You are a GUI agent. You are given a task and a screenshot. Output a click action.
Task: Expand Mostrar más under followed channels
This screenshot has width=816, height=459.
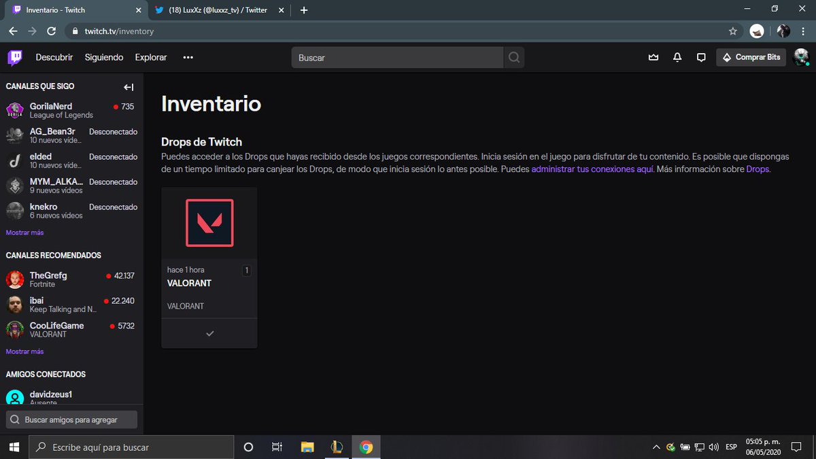24,233
